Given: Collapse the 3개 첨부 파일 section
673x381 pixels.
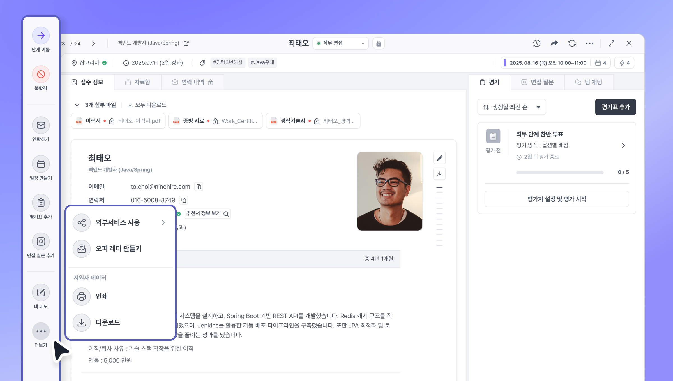Looking at the screenshot, I should 77,105.
